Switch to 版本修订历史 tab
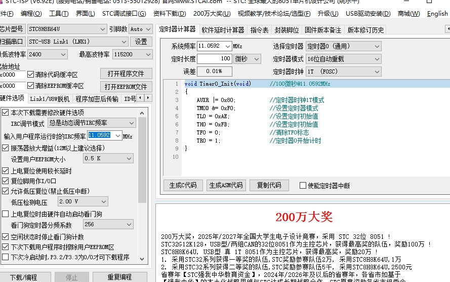This screenshot has height=282, width=450. 365,30
